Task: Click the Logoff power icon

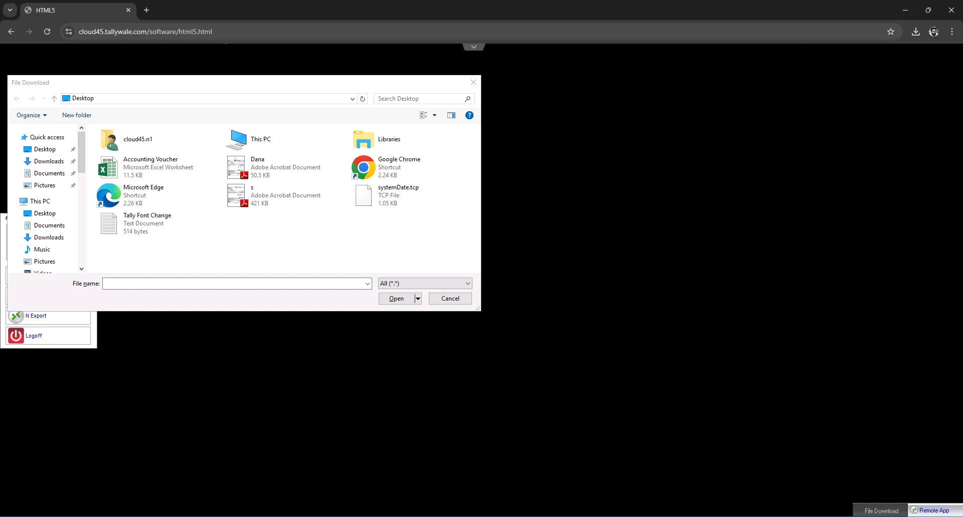Action: pyautogui.click(x=16, y=336)
